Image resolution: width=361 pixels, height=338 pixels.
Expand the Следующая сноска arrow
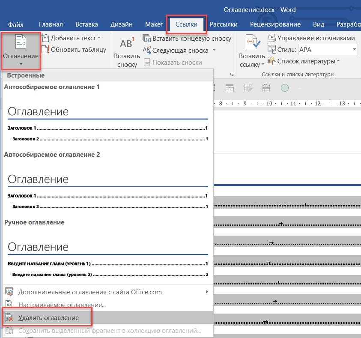coord(214,50)
